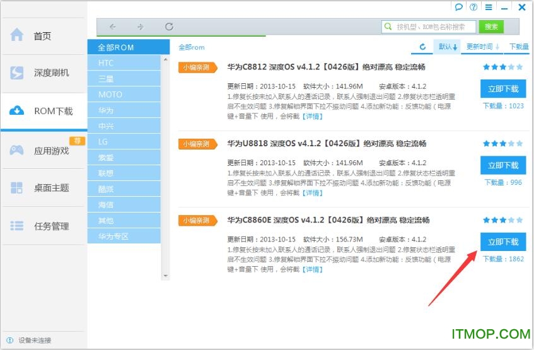
Task: Filter ROMs by 三星 brand
Action: tap(124, 79)
